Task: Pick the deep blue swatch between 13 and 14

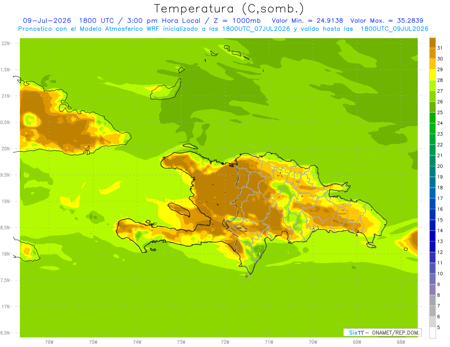Action: [432, 236]
